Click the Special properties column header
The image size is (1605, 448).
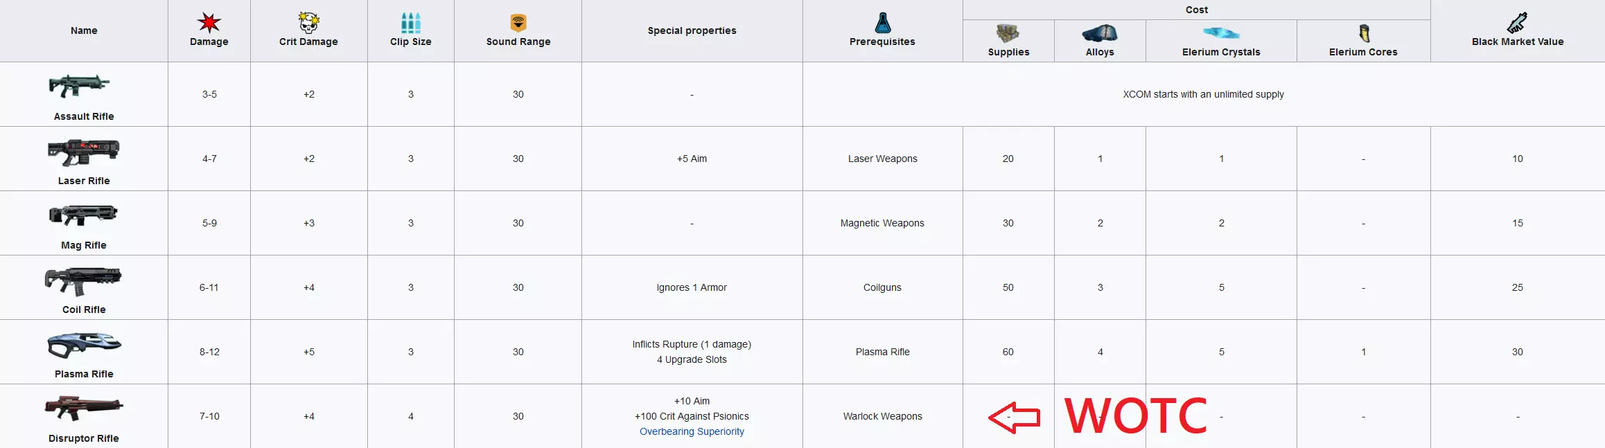coord(692,30)
